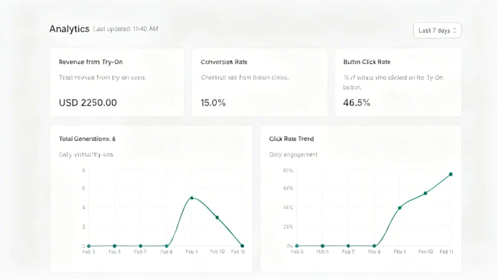This screenshot has width=497, height=280.
Task: Click the Feb 5 point in Click Rate Trend
Action: (297, 246)
